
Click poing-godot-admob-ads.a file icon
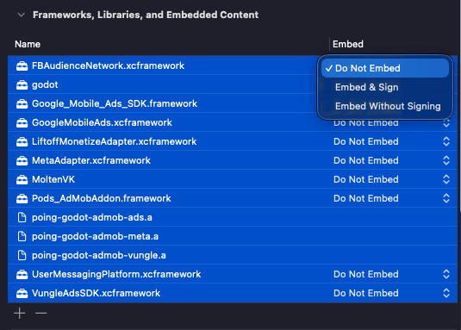point(22,217)
